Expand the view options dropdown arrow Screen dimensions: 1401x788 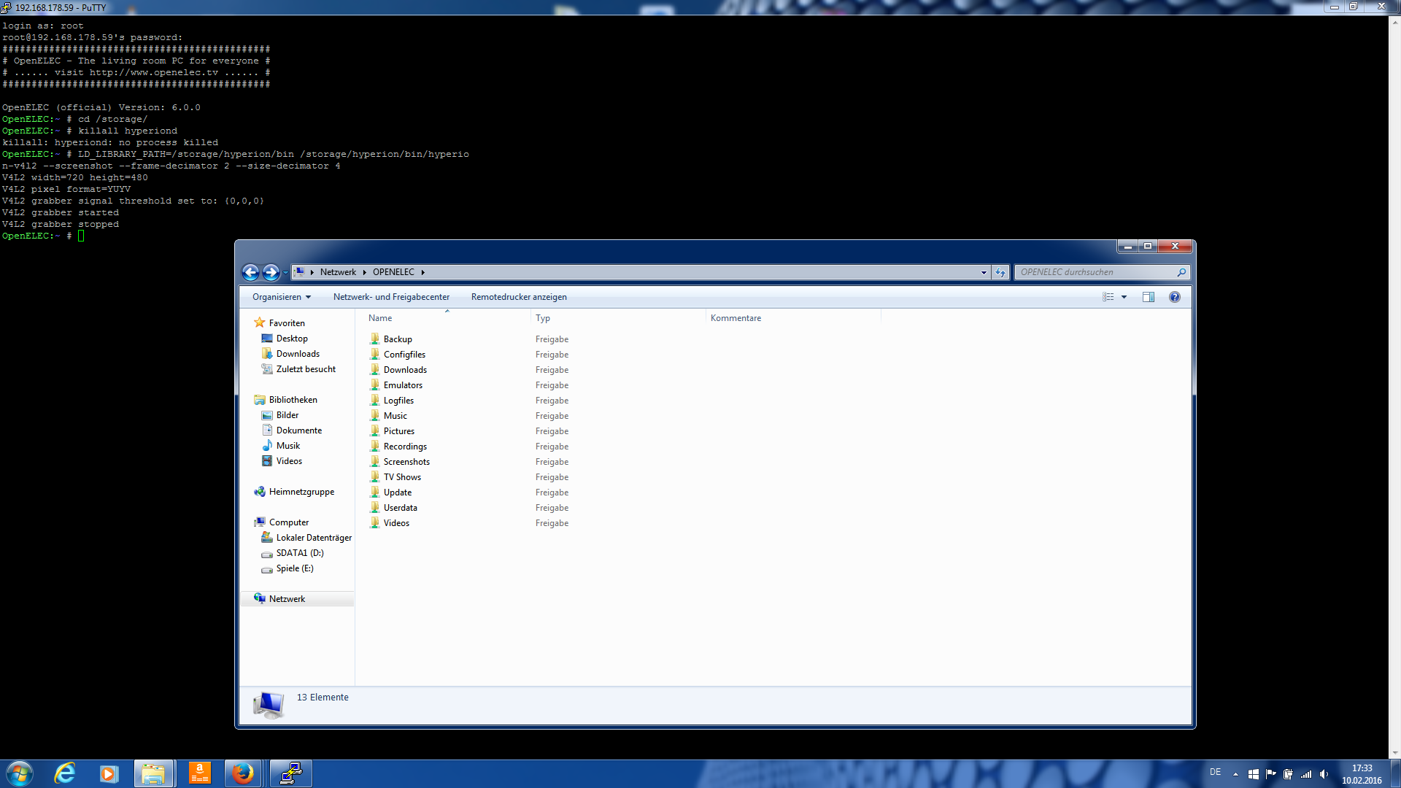(x=1124, y=297)
